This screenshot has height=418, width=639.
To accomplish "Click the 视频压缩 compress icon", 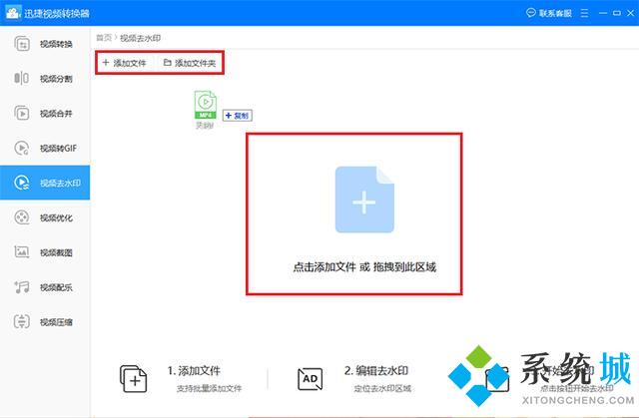I will pyautogui.click(x=22, y=321).
